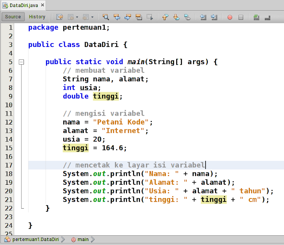Click the value 164.6 on line 15
The height and width of the screenshot is (245, 284).
[x=112, y=148]
